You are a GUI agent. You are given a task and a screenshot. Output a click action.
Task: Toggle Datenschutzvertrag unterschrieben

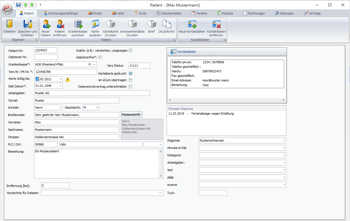pyautogui.click(x=131, y=87)
